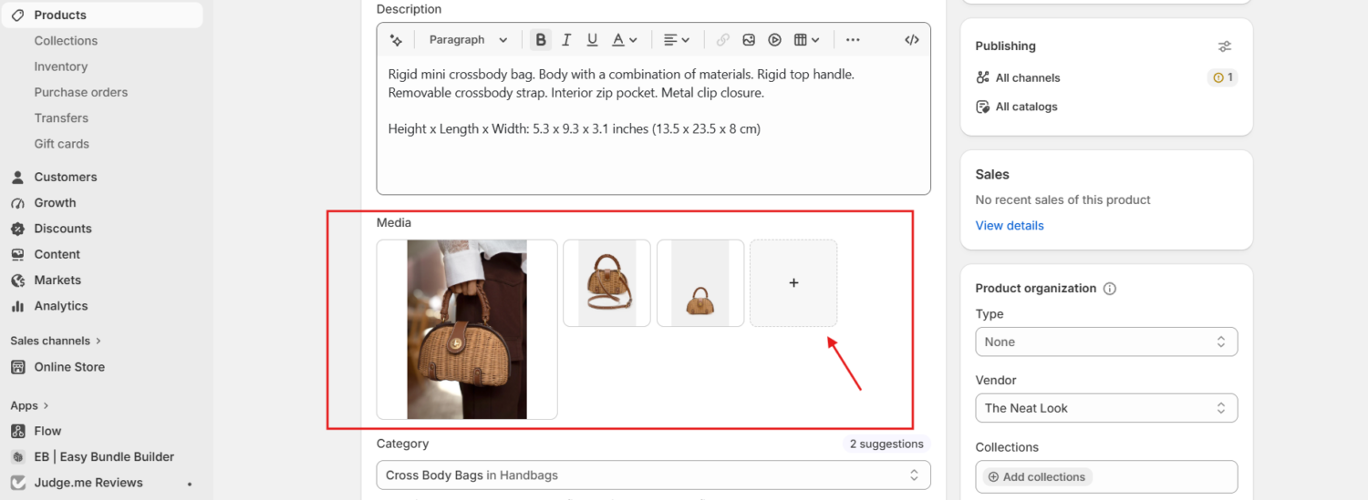
Task: Open the Vendor The Neat Look dropdown
Action: point(1106,408)
